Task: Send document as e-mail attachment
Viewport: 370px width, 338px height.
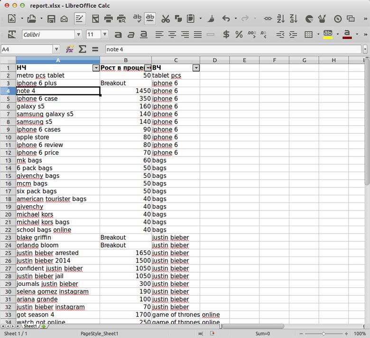Action: (x=64, y=18)
